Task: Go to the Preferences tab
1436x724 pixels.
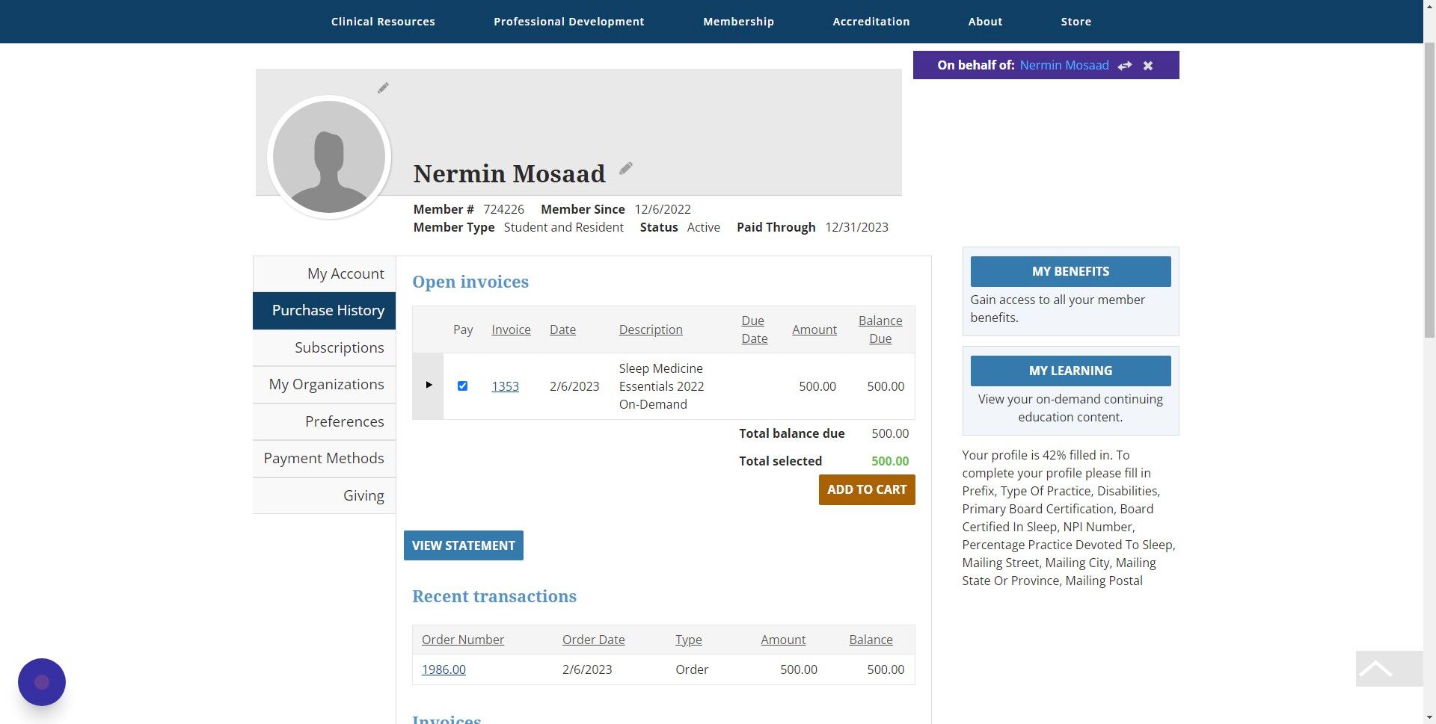Action: pyautogui.click(x=325, y=421)
